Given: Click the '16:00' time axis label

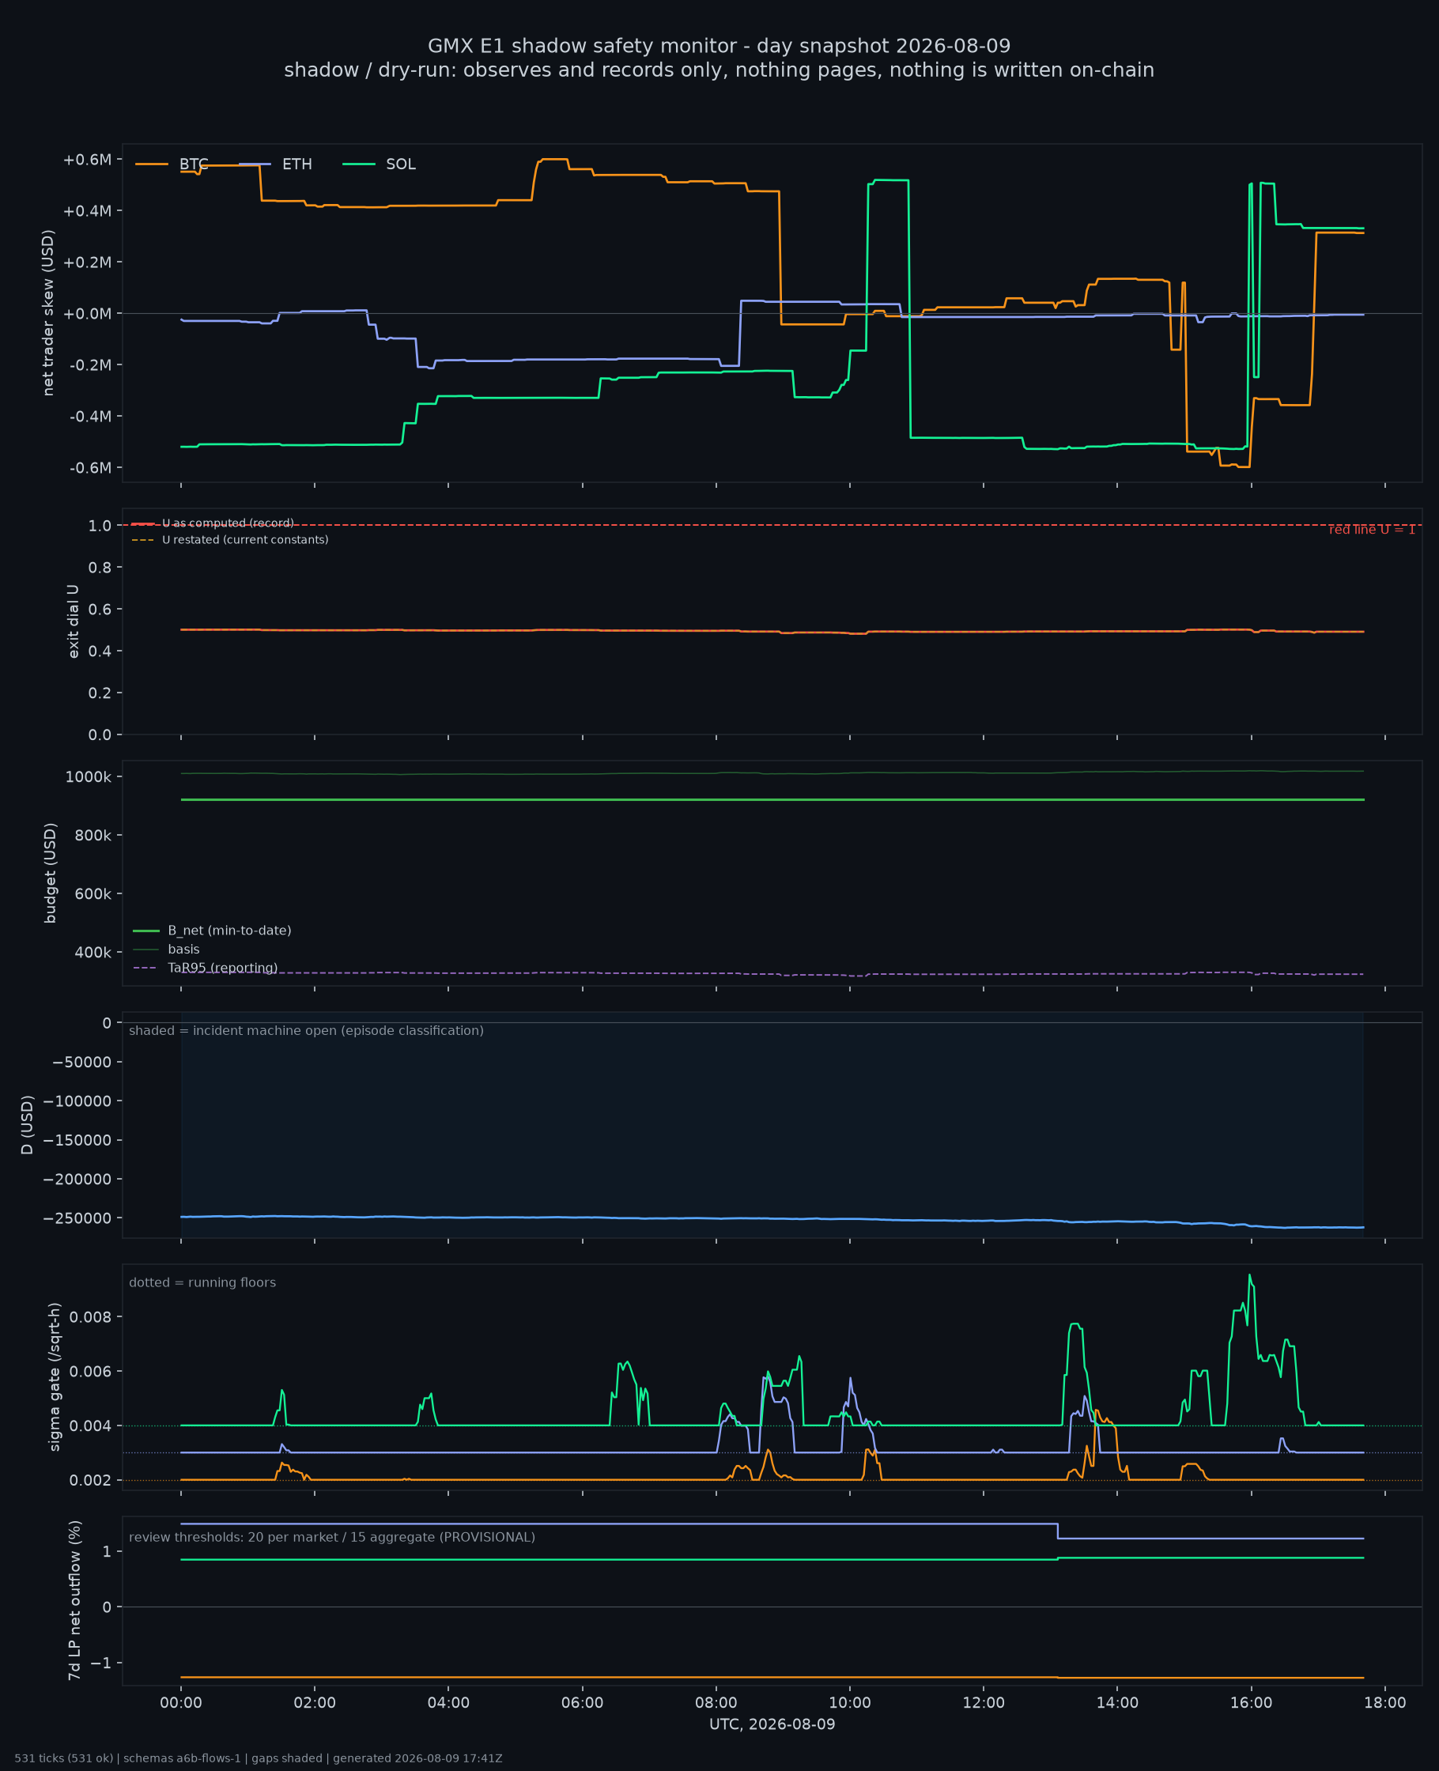Looking at the screenshot, I should [x=1252, y=1702].
